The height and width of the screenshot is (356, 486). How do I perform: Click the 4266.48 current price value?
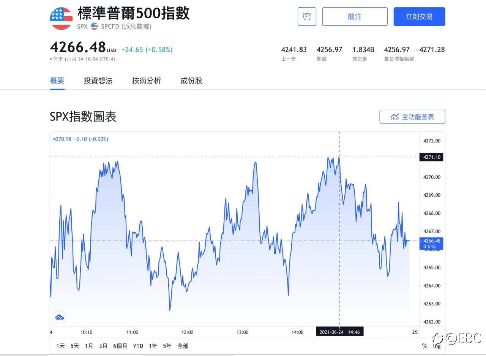(x=78, y=47)
